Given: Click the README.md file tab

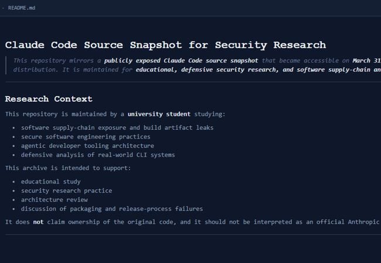Looking at the screenshot, I should click(21, 8).
